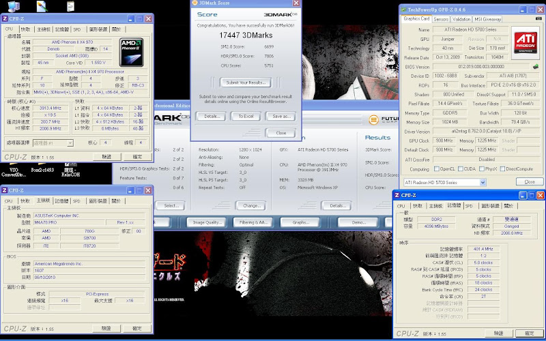Click the Results heading in 3DMark06
The height and width of the screenshot is (341, 546).
click(377, 138)
